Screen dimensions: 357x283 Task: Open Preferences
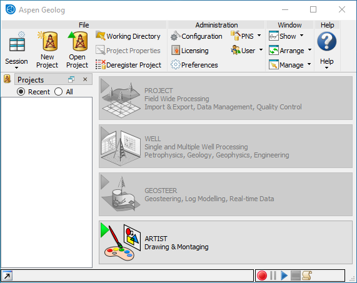click(194, 65)
